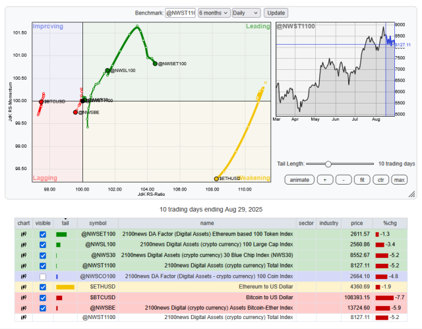The width and height of the screenshot is (422, 329).
Task: Open chart icon for @NWS30 row
Action: [x=24, y=255]
